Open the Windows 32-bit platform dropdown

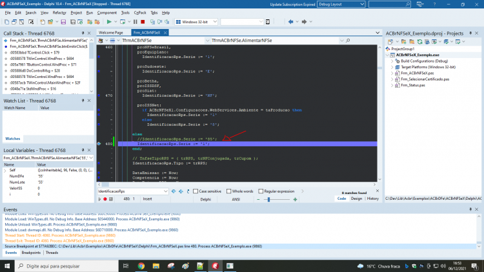(x=196, y=22)
